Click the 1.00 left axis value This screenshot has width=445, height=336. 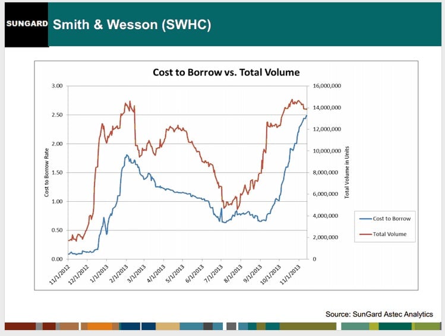(x=57, y=201)
